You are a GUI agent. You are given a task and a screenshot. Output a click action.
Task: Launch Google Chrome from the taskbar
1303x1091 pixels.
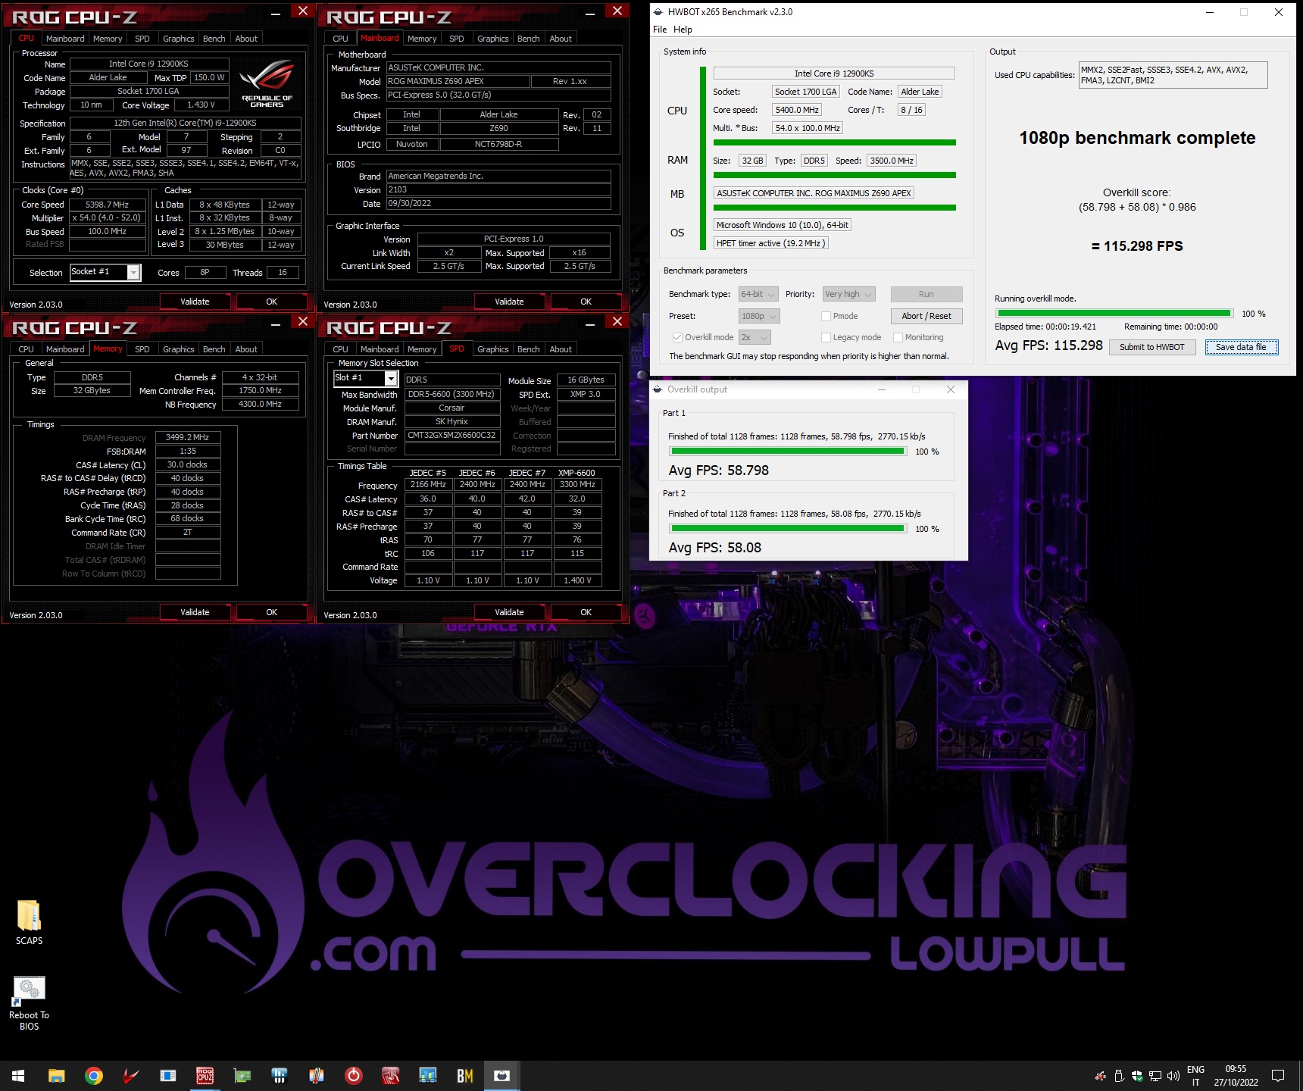pyautogui.click(x=94, y=1075)
